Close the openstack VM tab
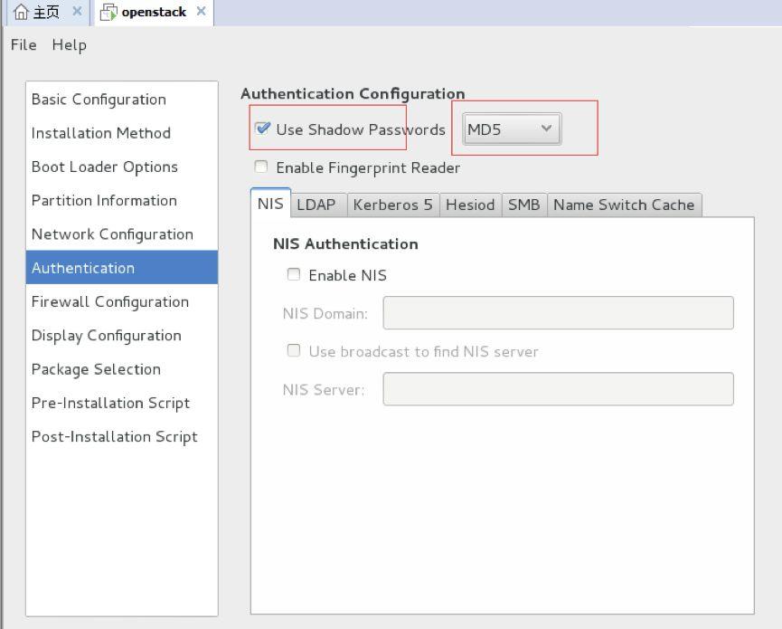Viewport: 782px width, 629px height. click(201, 12)
